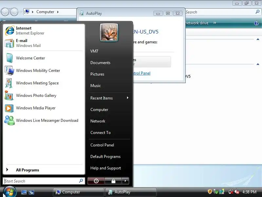Image resolution: width=262 pixels, height=197 pixels.
Task: Click the blue Help question icon
Action: coord(256,23)
